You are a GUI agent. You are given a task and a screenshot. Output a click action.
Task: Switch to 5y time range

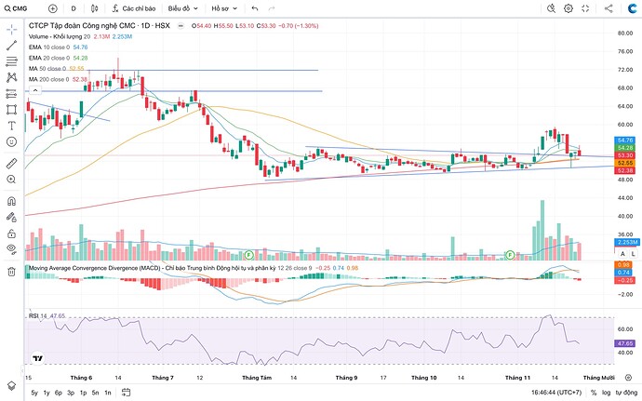[34, 393]
